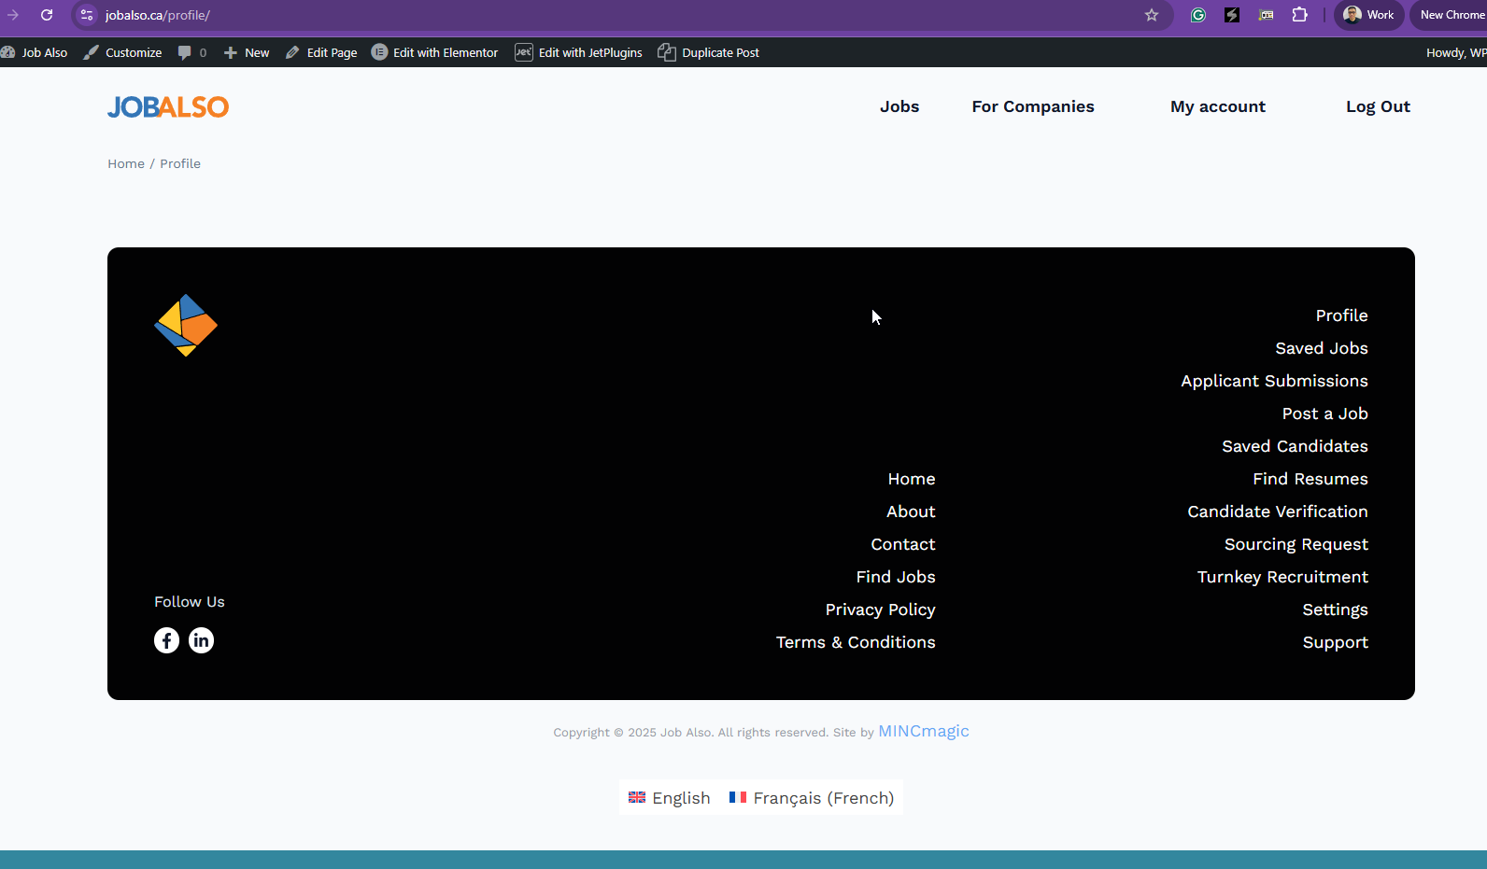Bookmark the page with the star icon
Screen dimensions: 1487x869
(1152, 15)
